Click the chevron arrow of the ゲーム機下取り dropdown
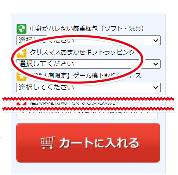This screenshot has height=175, width=178. pos(156,87)
